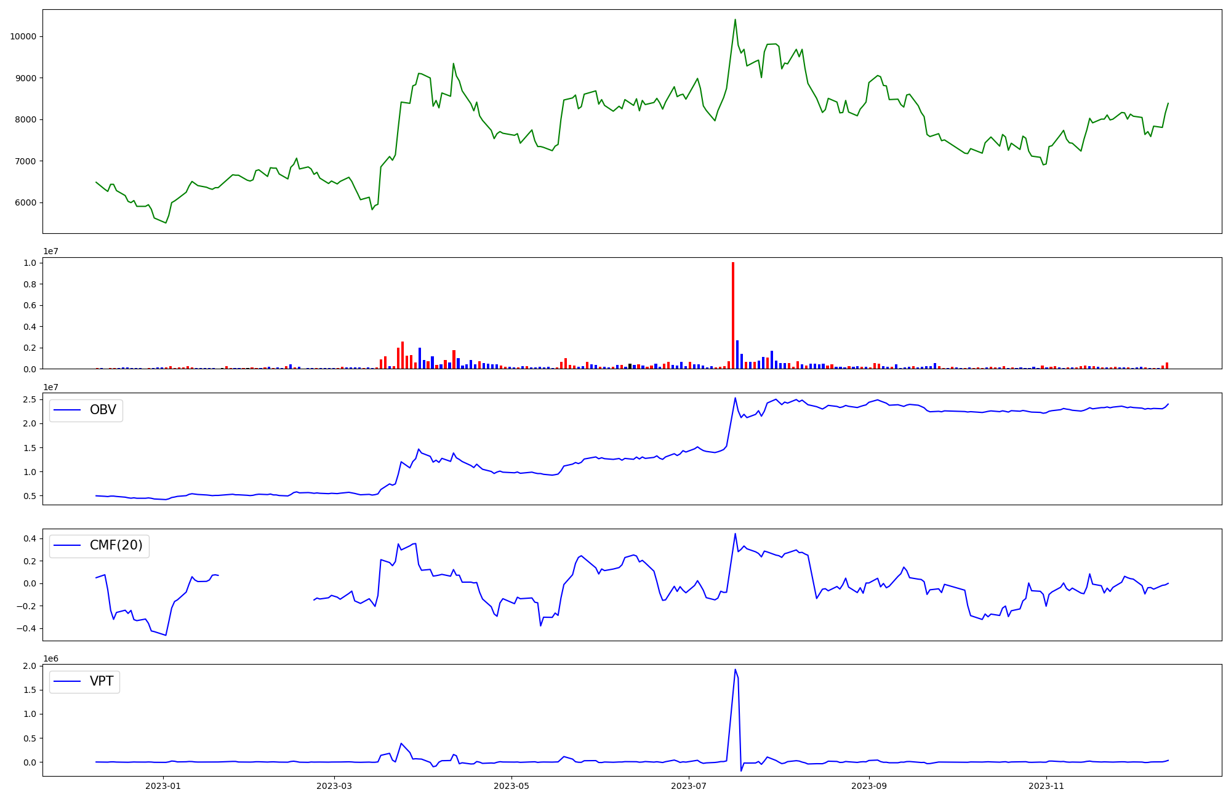Viewport: 1231px width, 800px height.
Task: Click the highest peak of the green price line
Action: point(735,20)
